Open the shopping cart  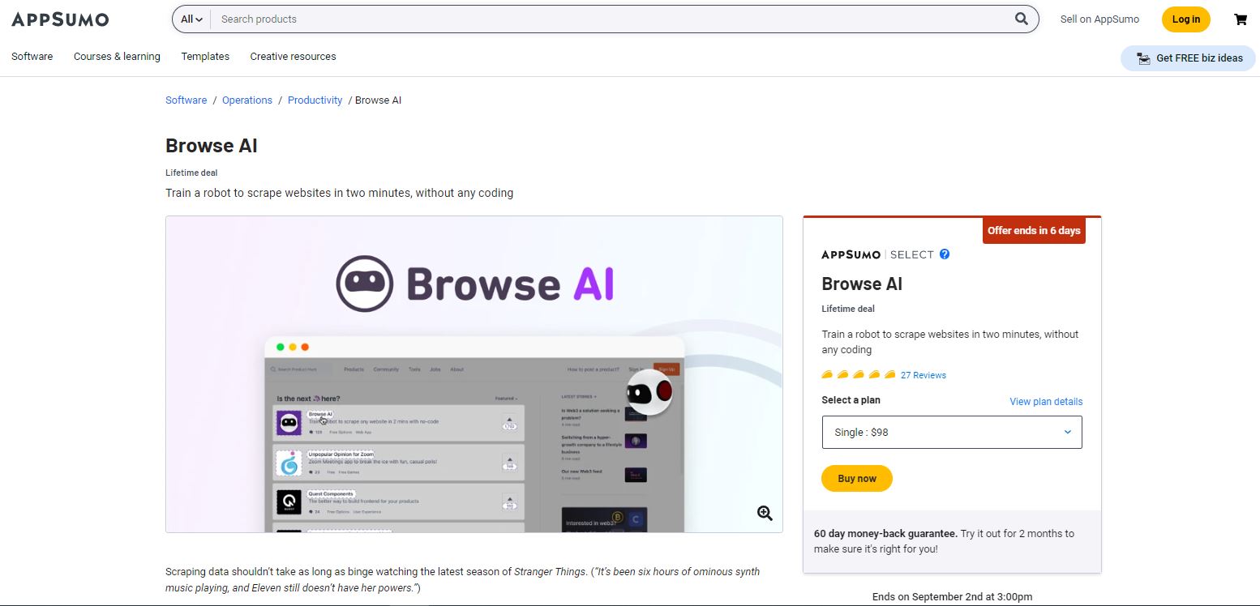pos(1241,19)
